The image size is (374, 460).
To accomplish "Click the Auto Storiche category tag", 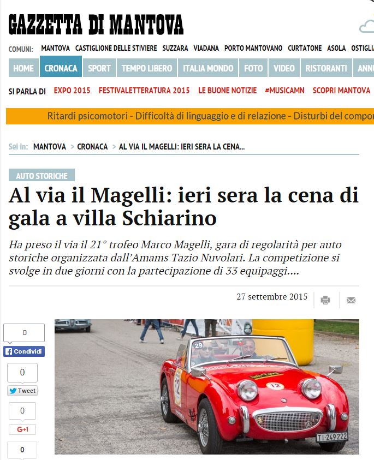I will point(41,175).
